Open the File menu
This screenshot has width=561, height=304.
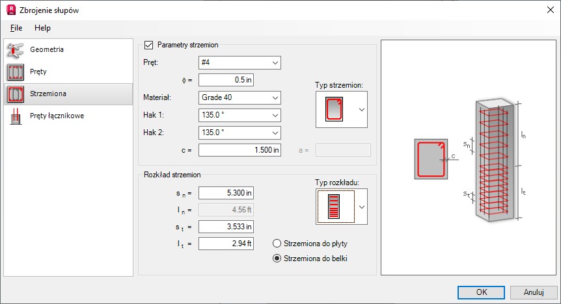(x=16, y=28)
